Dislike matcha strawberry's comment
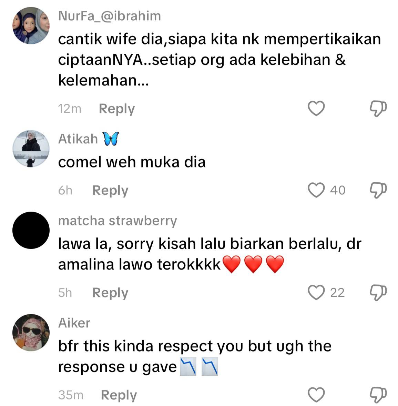398x406 pixels. coord(378,293)
